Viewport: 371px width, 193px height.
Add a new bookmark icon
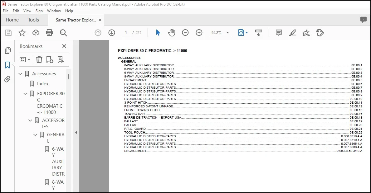click(x=50, y=59)
